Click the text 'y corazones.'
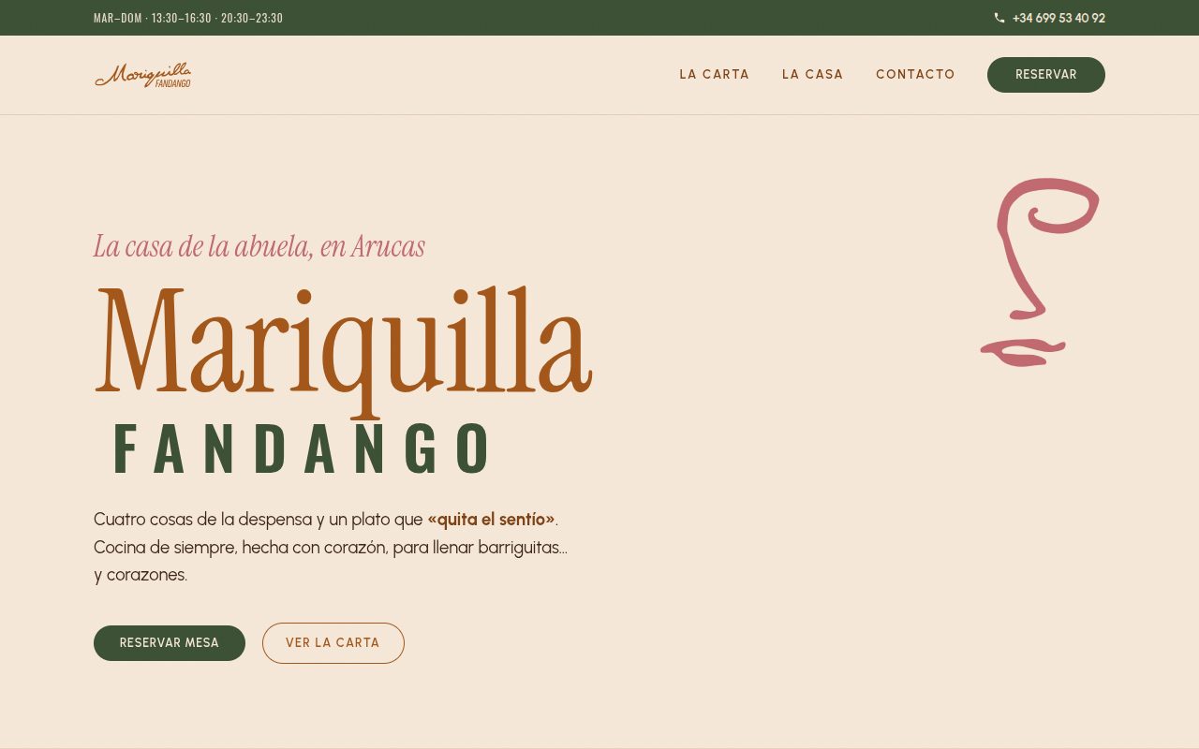Image resolution: width=1199 pixels, height=749 pixels. click(141, 575)
